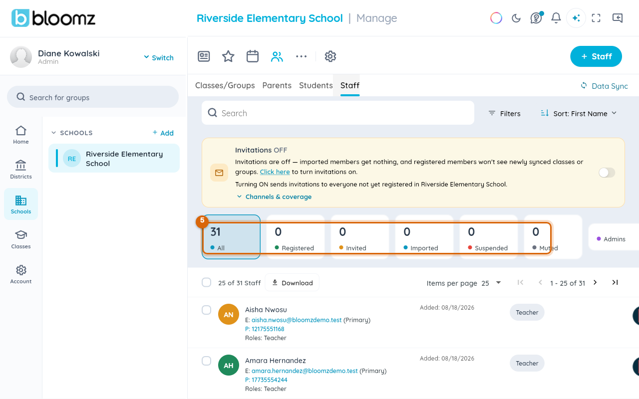This screenshot has width=639, height=399.
Task: Go to Home in sidebar
Action: click(21, 135)
